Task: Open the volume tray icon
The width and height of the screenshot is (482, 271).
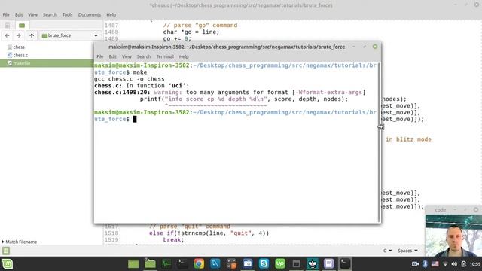Action: (454, 264)
